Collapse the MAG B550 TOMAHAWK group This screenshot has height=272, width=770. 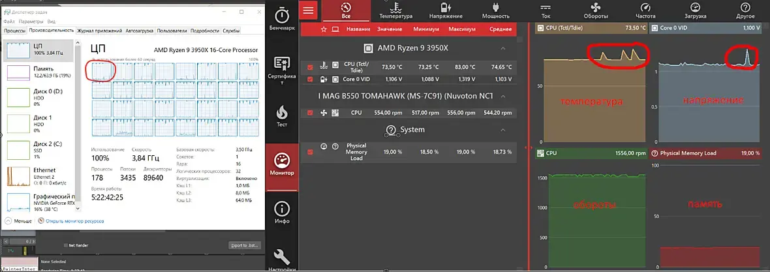[503, 97]
